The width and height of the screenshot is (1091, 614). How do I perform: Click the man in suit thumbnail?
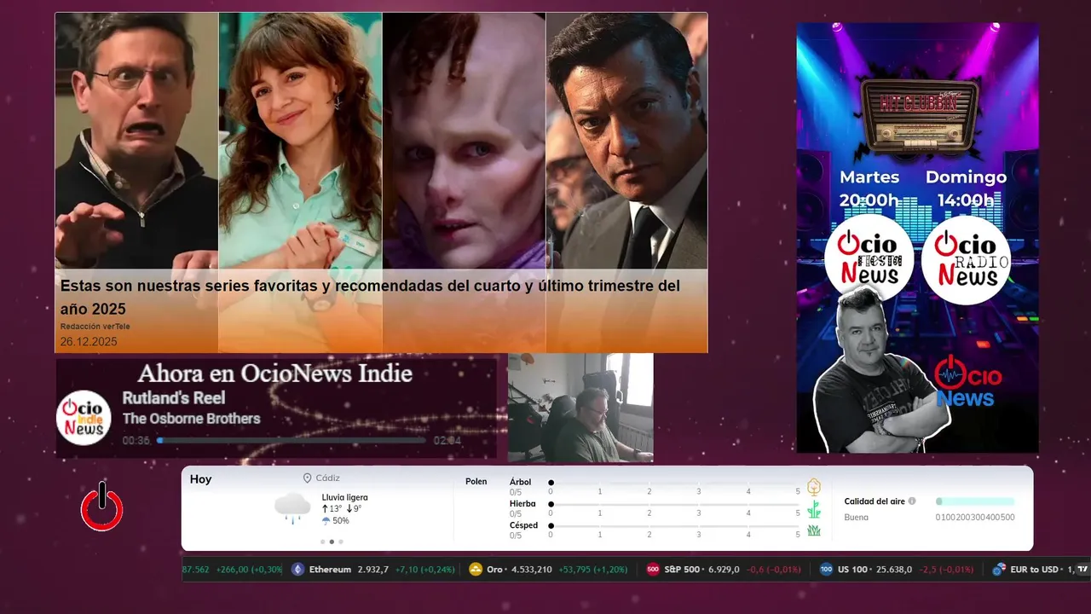tap(626, 141)
